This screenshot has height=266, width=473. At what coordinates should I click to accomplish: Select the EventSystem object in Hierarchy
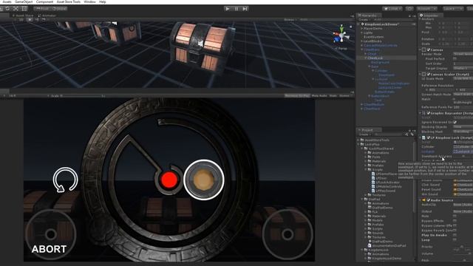(374, 37)
